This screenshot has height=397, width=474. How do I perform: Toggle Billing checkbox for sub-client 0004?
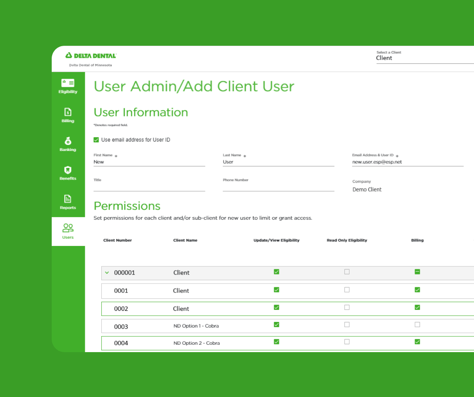pyautogui.click(x=418, y=342)
